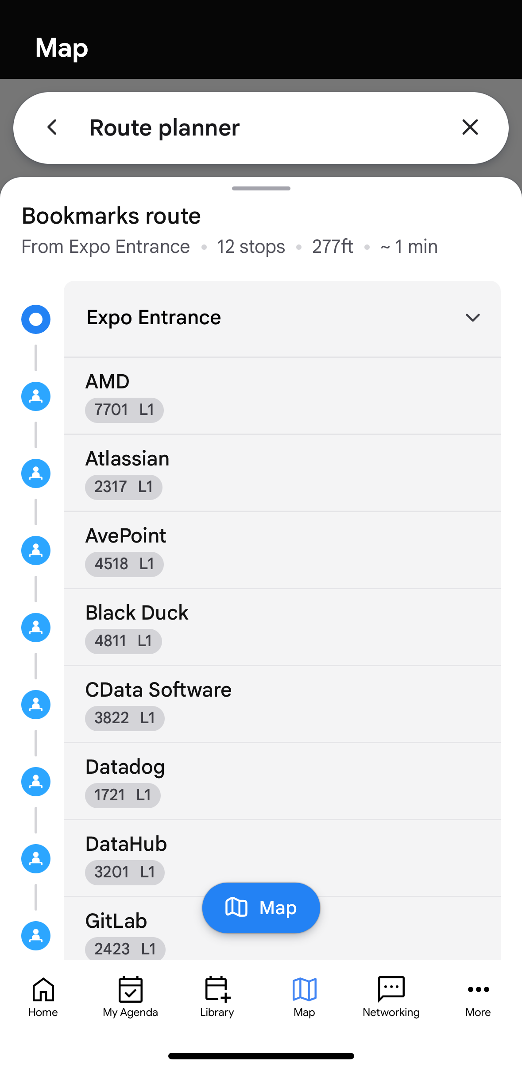
Task: Tap the Black Duck stop icon
Action: 36,628
